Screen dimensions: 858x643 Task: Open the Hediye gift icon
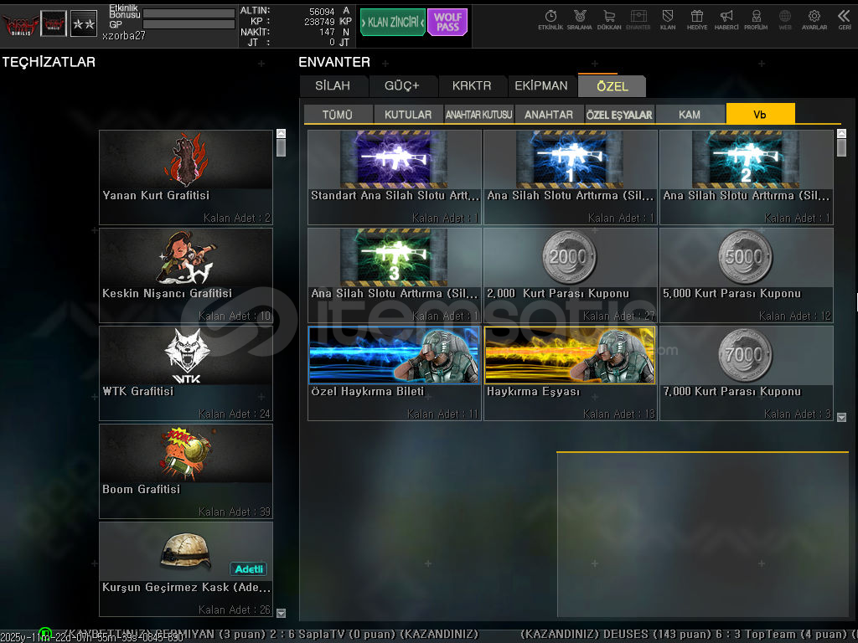pyautogui.click(x=697, y=20)
